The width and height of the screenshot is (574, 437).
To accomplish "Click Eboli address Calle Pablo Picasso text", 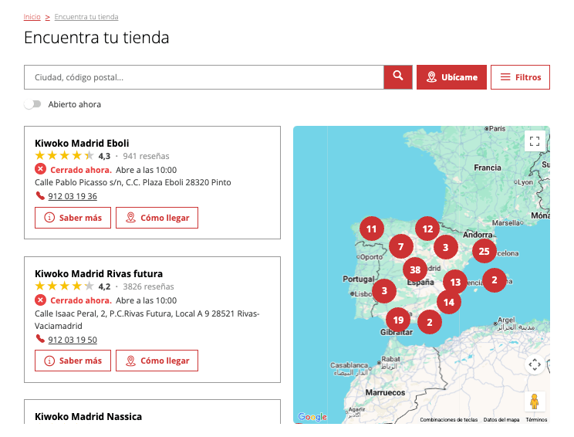I will click(x=133, y=182).
